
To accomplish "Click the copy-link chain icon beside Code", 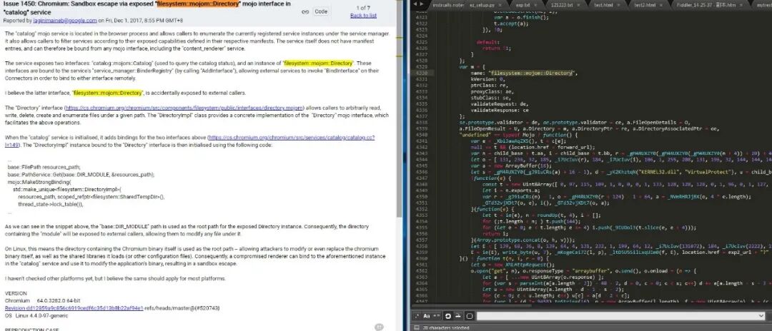I will click(305, 11).
